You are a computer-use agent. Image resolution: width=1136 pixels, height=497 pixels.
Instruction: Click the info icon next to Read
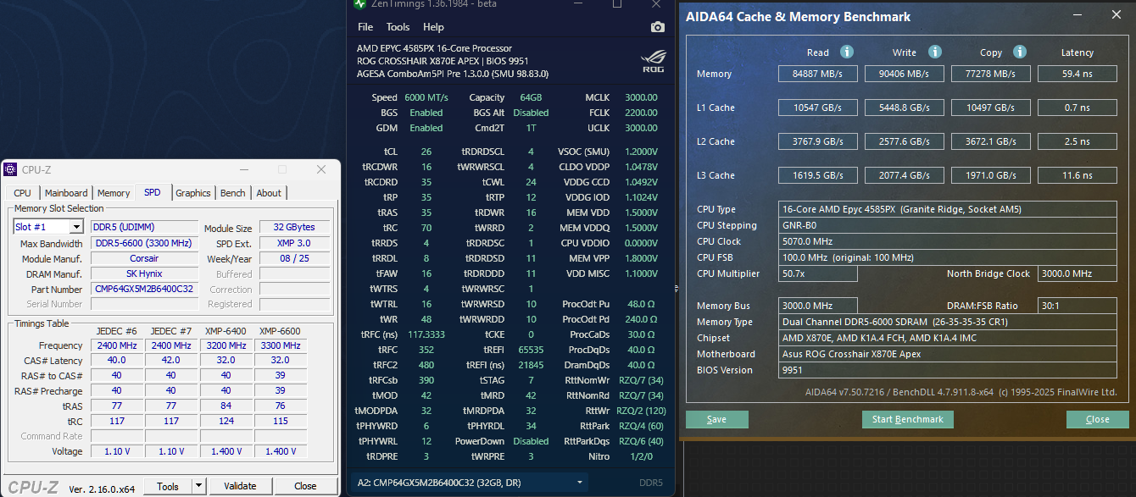(846, 52)
